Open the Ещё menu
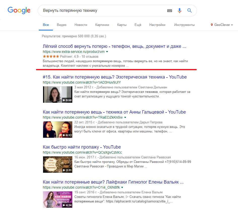This screenshot has height=211, width=238. pyautogui.click(x=138, y=25)
